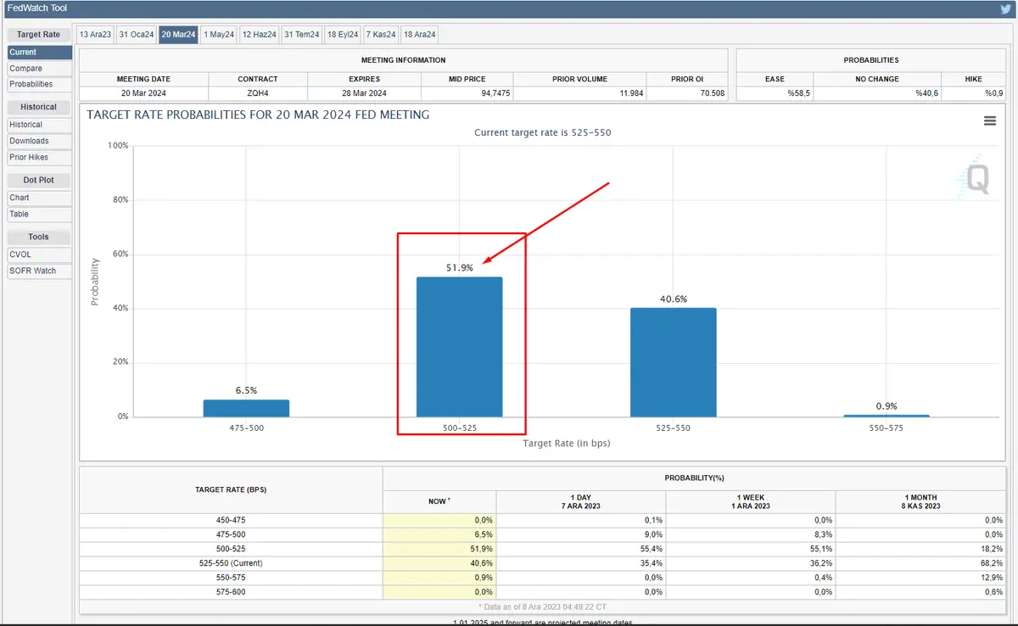The height and width of the screenshot is (626, 1018).
Task: Switch to the 31 Oca24 meeting tab
Action: (x=136, y=35)
